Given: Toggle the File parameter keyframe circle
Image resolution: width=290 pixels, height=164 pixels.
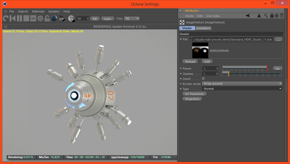Looking at the screenshot, I should 181,39.
